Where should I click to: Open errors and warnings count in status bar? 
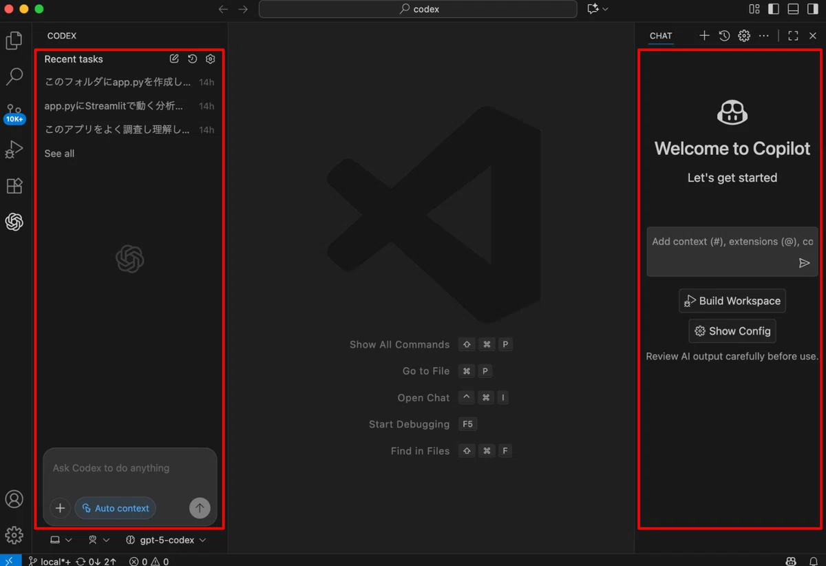[149, 561]
